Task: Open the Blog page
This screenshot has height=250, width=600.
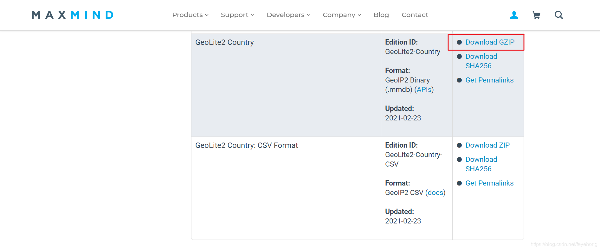Action: pyautogui.click(x=381, y=15)
